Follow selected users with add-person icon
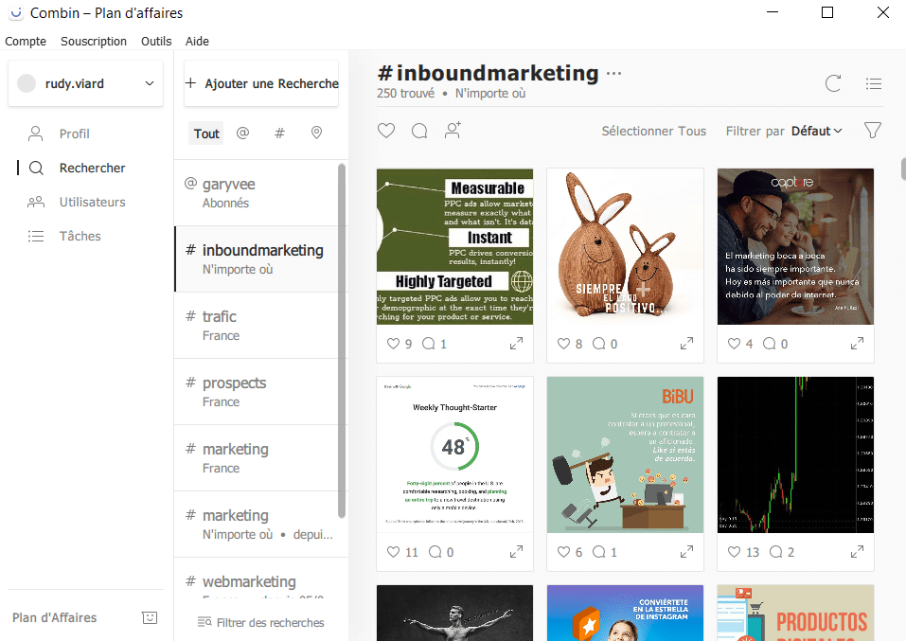906x641 pixels. click(x=453, y=130)
